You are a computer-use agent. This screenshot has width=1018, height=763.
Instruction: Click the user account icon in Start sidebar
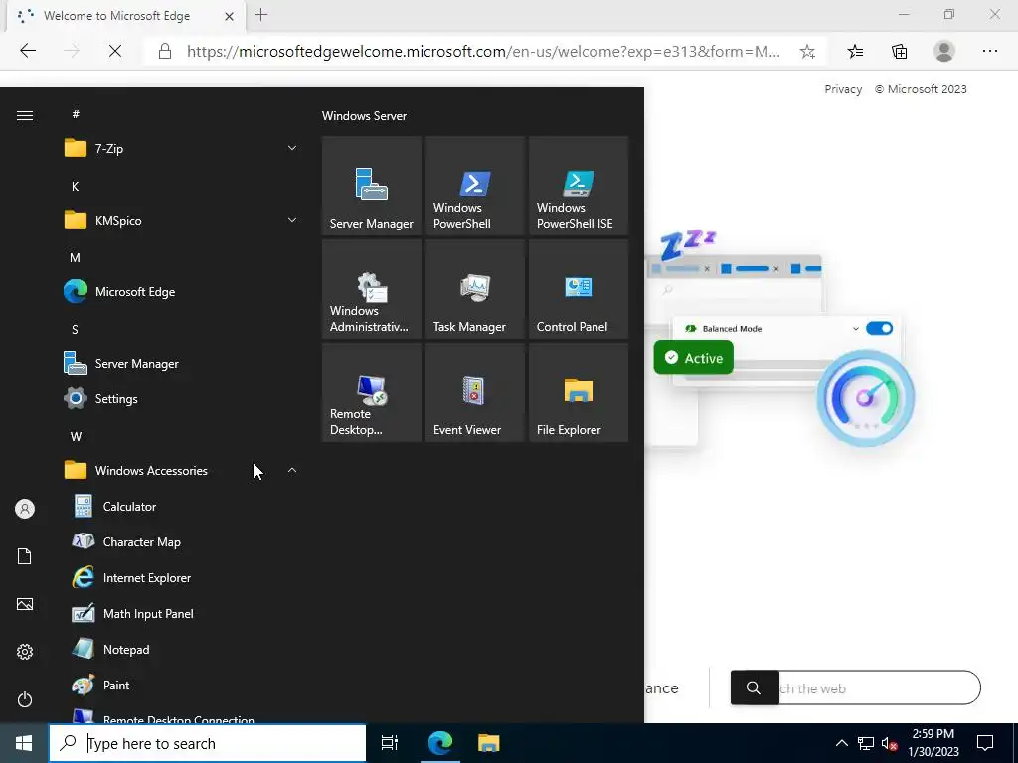pos(25,509)
